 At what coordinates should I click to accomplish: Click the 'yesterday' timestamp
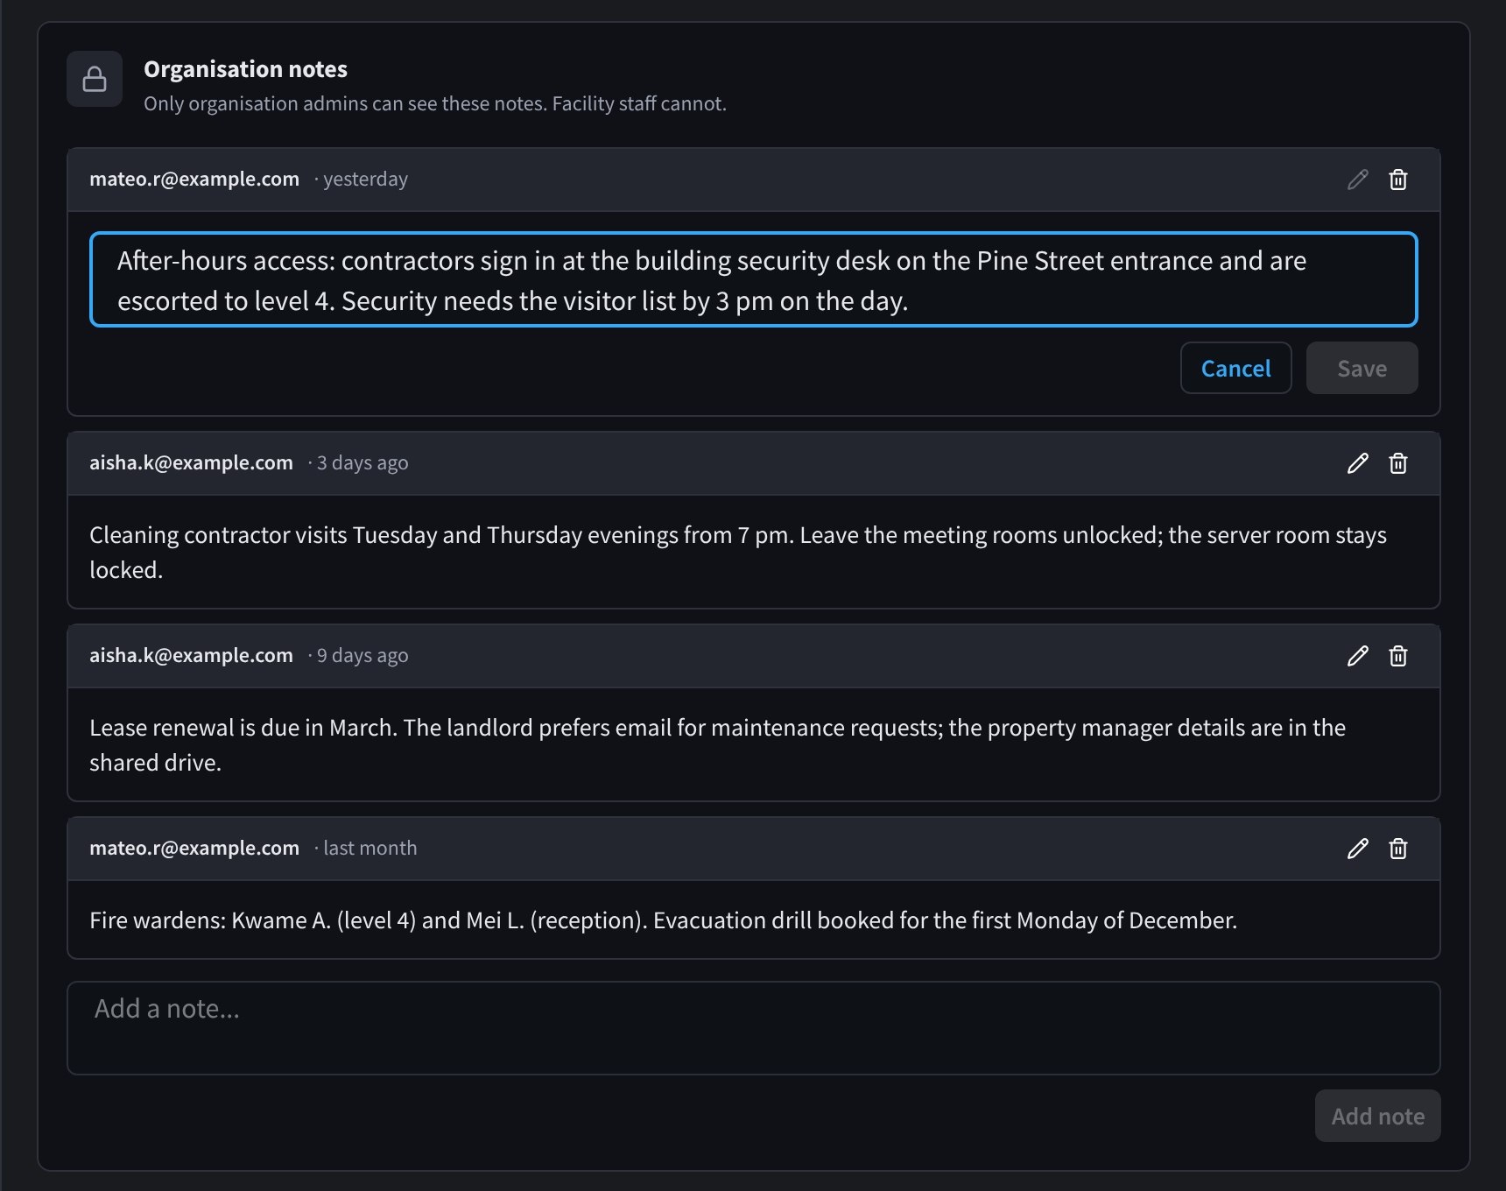point(365,180)
